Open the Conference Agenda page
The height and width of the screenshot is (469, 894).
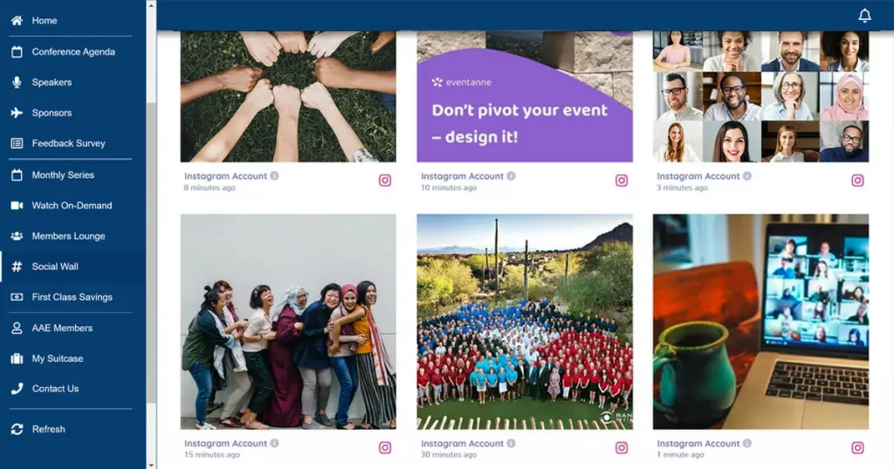[x=73, y=51]
